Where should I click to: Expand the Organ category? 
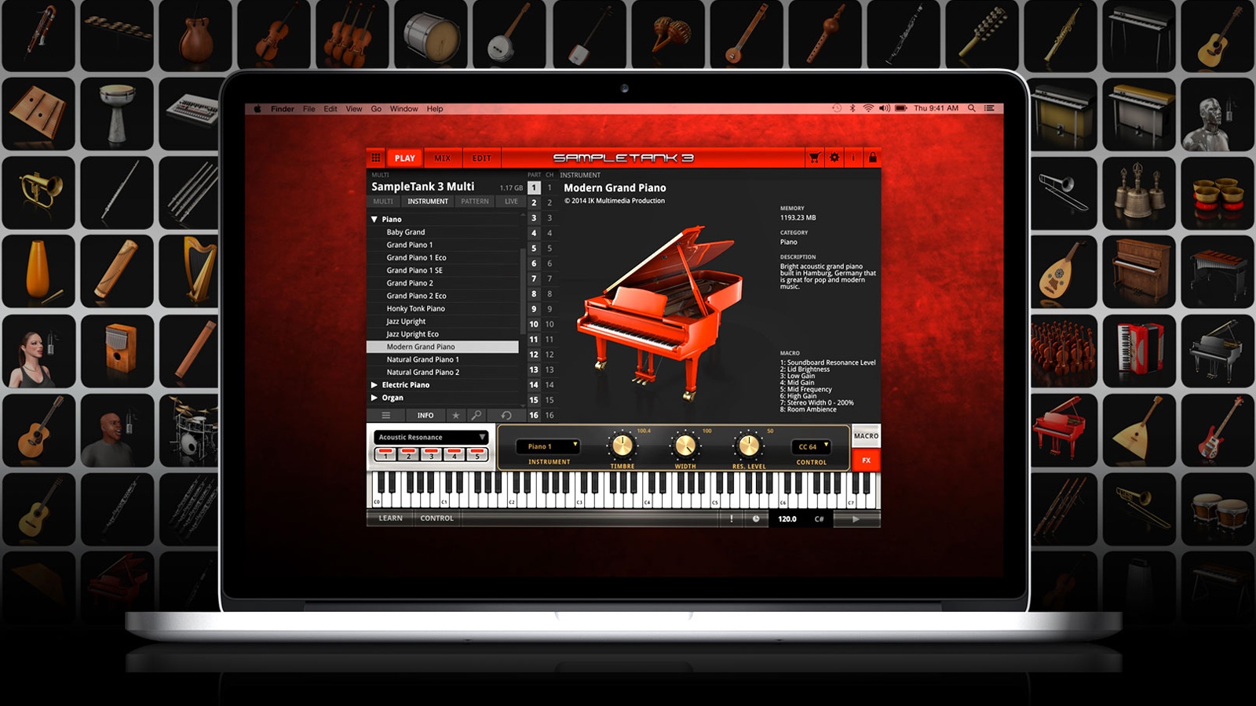coord(374,398)
